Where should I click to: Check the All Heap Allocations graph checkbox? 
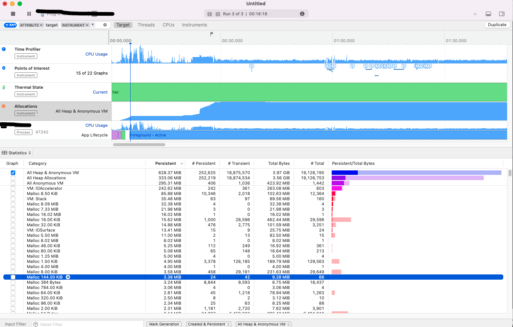tap(13, 178)
